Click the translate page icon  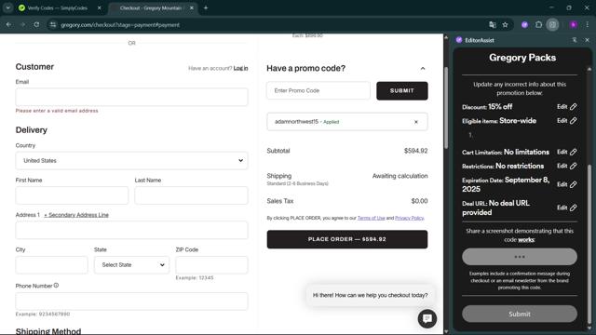coord(493,25)
